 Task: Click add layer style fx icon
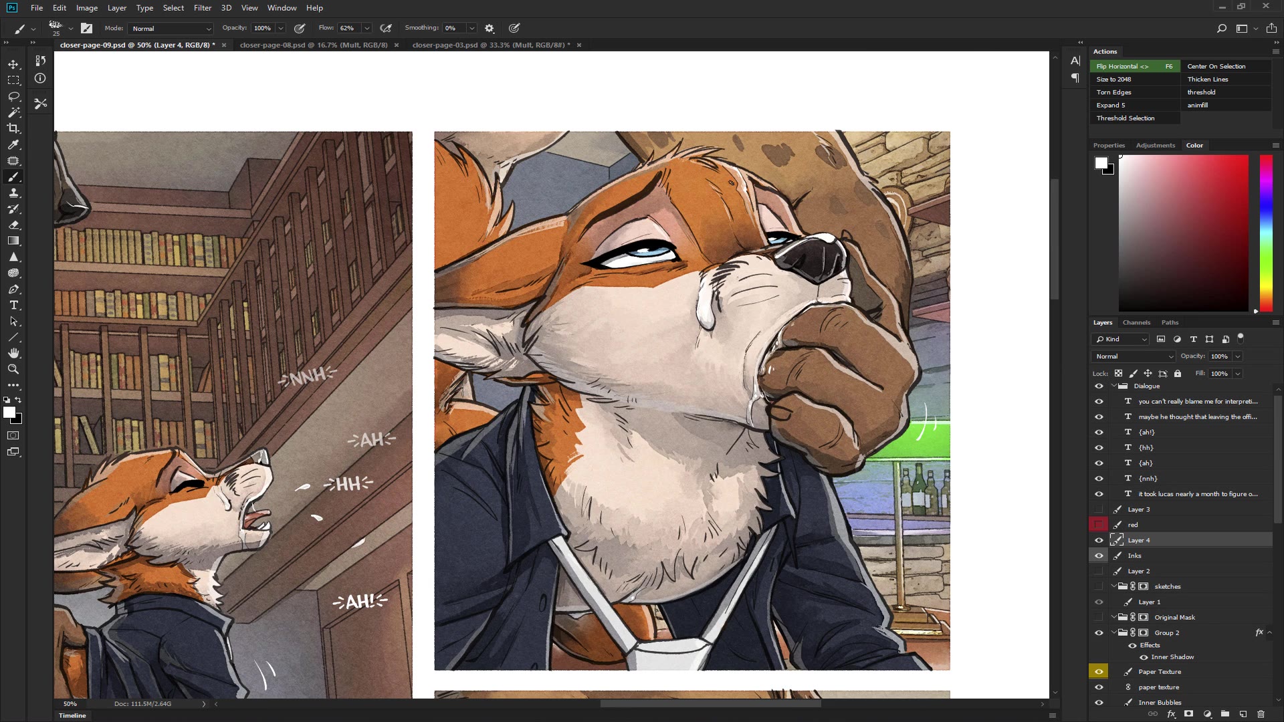coord(1172,714)
